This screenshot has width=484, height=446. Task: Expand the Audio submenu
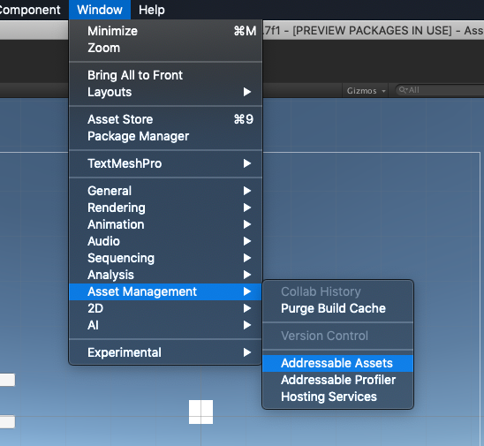point(165,241)
